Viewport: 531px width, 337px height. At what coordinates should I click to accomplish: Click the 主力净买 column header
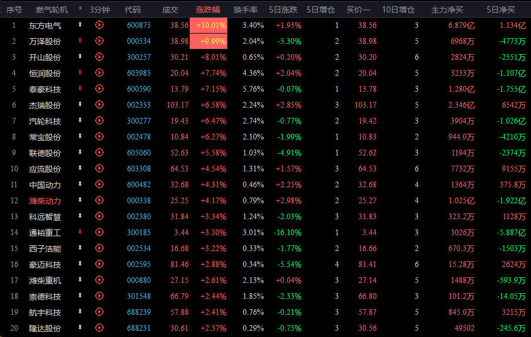point(447,10)
